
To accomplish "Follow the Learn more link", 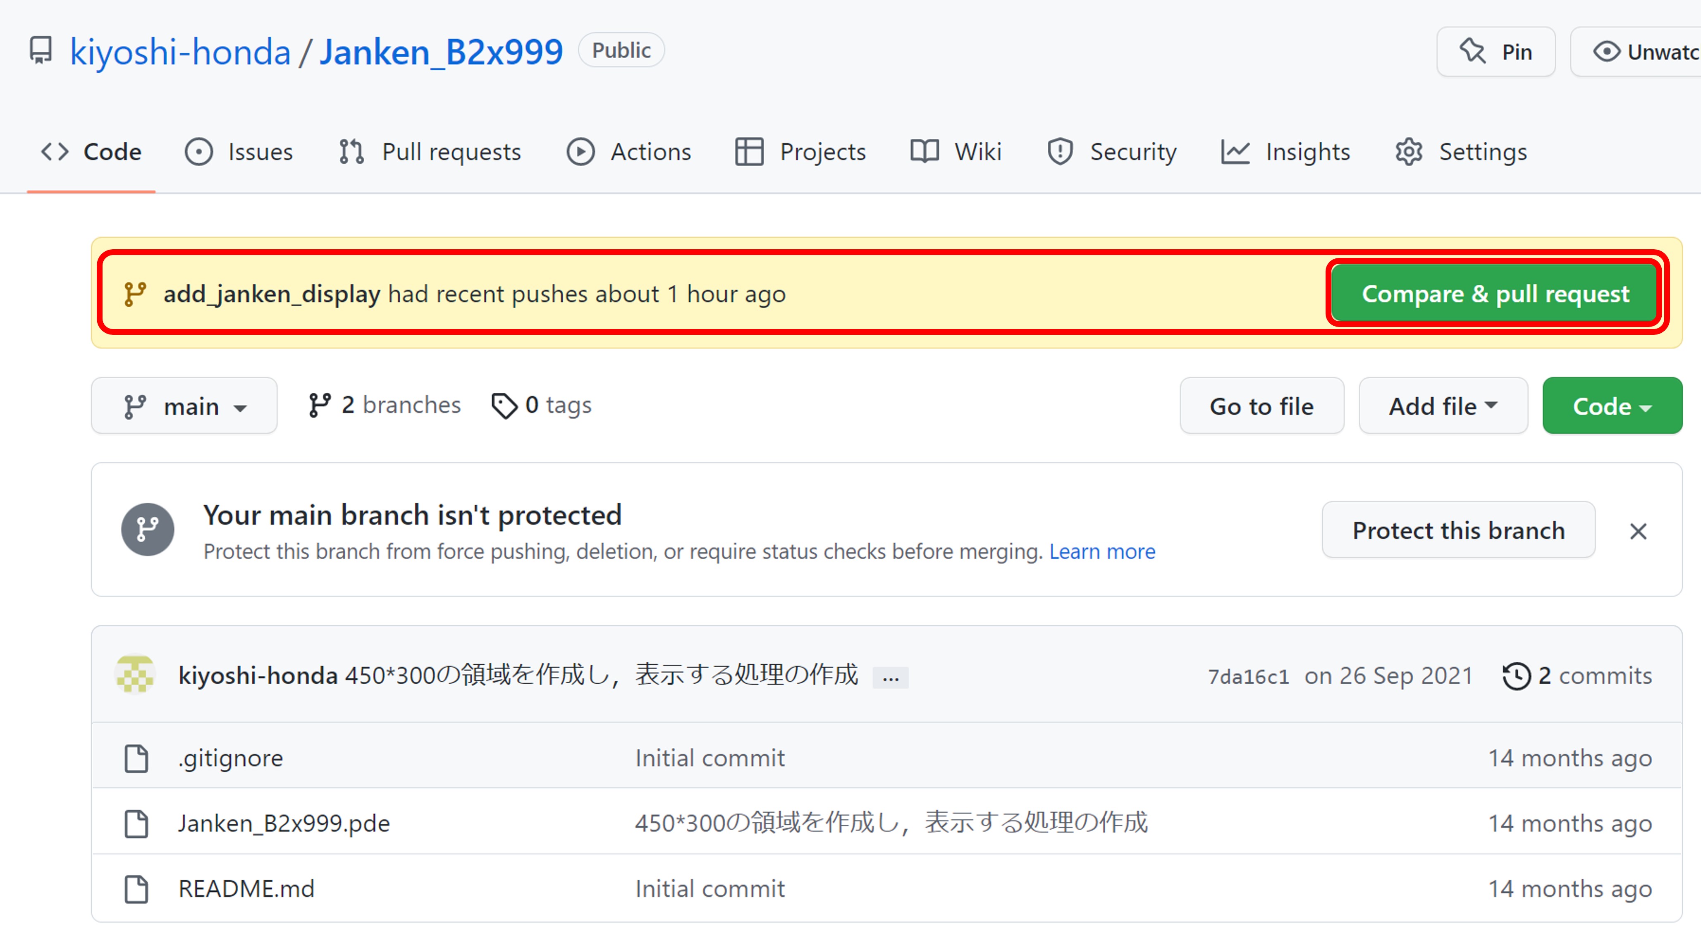I will (x=1101, y=551).
